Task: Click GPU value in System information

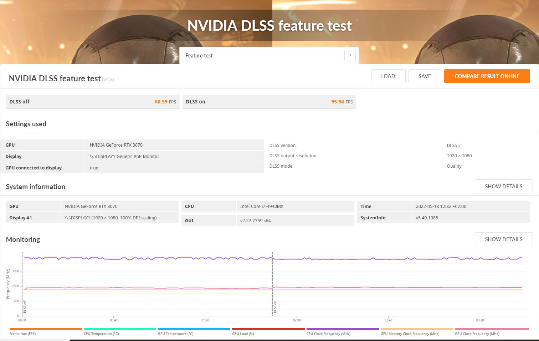Action: click(x=91, y=207)
